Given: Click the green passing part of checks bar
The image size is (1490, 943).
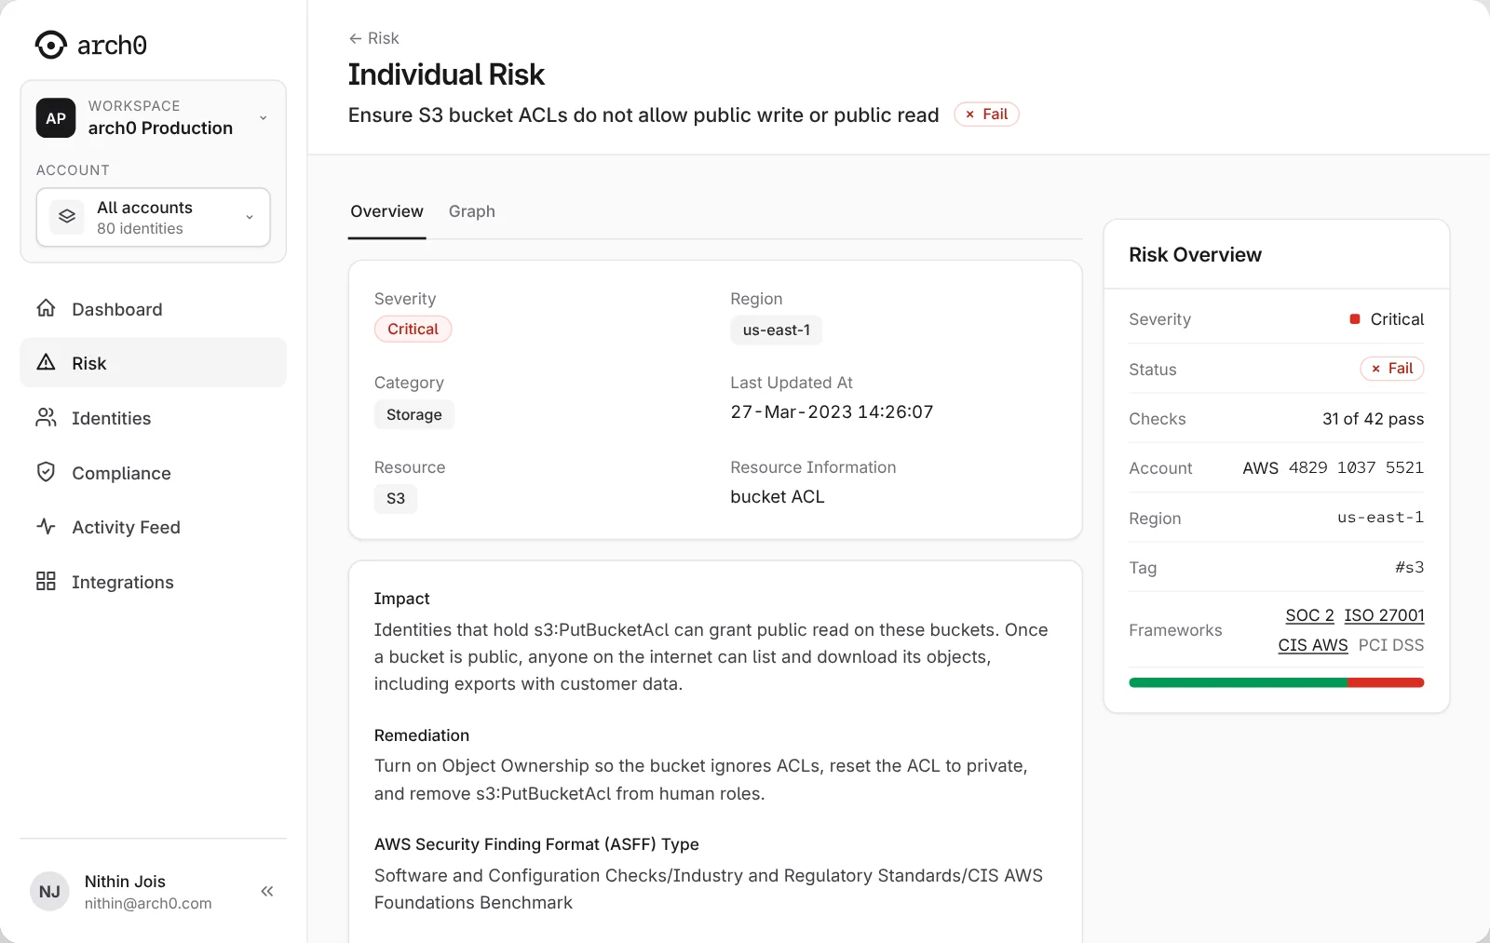Looking at the screenshot, I should [x=1238, y=682].
